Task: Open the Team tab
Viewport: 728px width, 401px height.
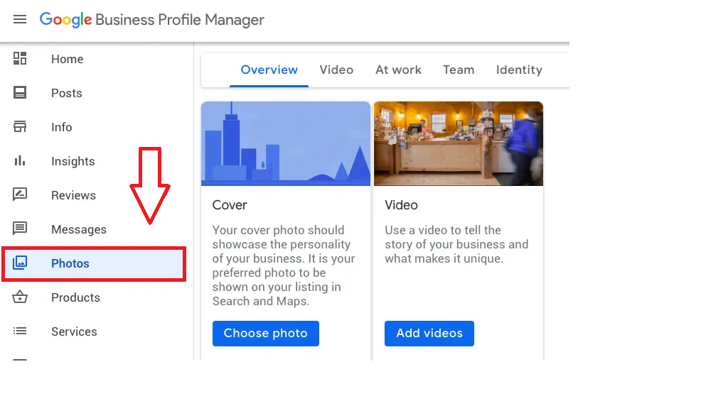Action: 459,70
